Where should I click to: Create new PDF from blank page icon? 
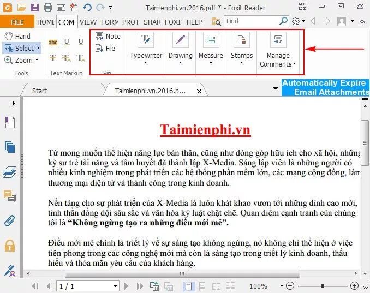pos(74,8)
